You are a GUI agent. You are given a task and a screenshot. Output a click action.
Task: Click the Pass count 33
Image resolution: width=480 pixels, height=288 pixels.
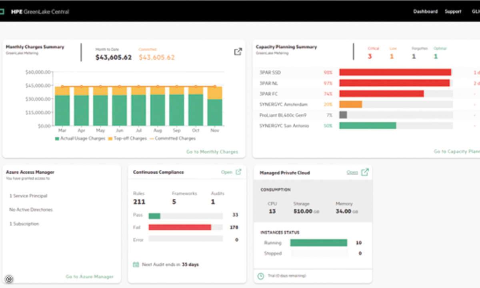[236, 215]
